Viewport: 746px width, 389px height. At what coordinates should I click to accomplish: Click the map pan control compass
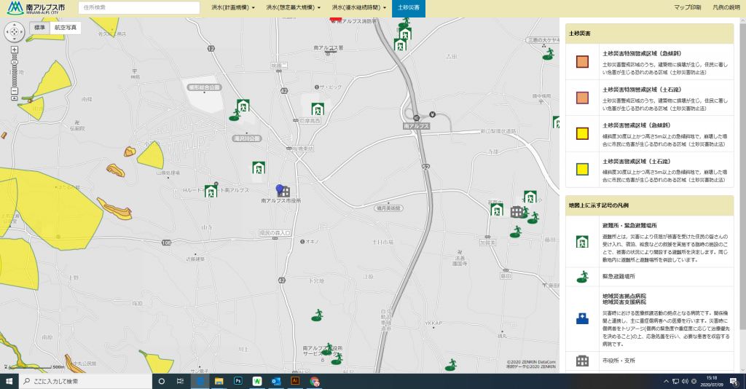pos(15,32)
